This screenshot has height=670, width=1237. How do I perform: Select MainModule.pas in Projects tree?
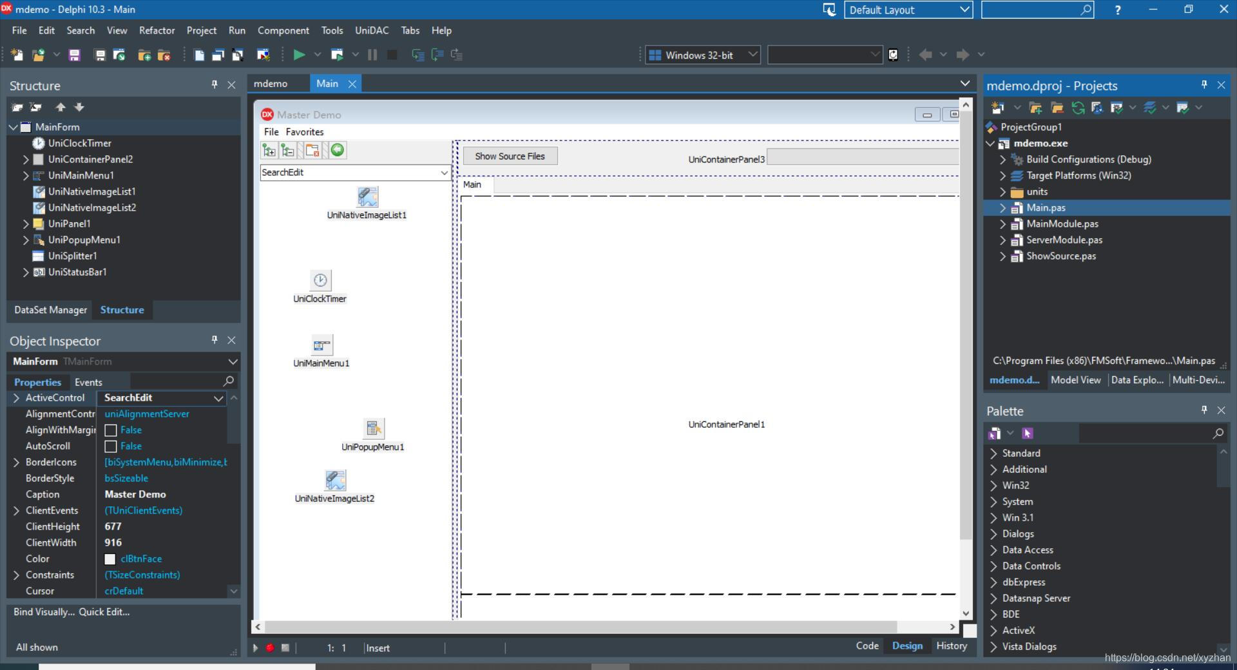click(x=1062, y=224)
